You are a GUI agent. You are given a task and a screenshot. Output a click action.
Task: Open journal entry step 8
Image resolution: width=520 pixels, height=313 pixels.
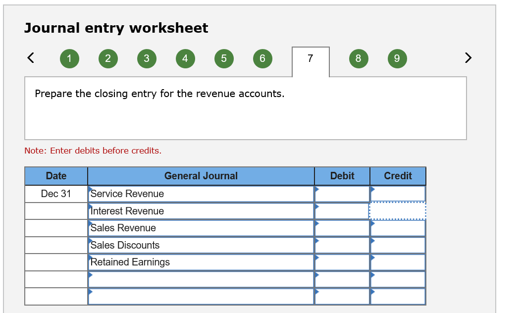(x=359, y=58)
